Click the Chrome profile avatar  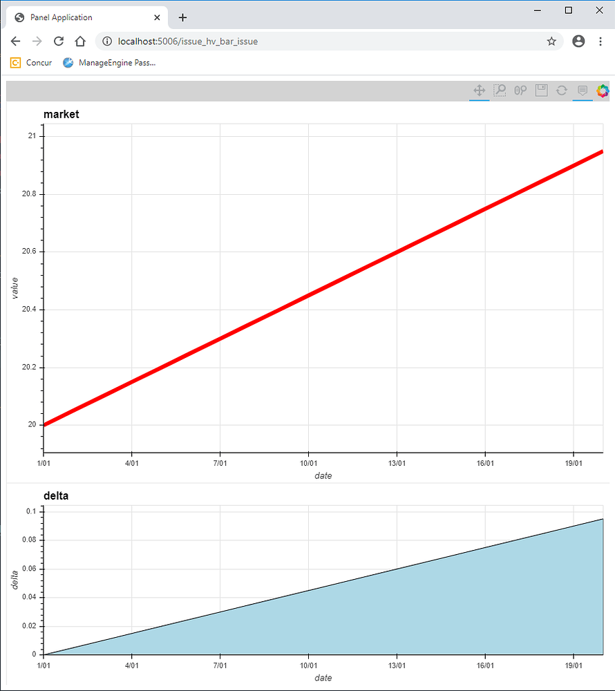click(x=578, y=41)
